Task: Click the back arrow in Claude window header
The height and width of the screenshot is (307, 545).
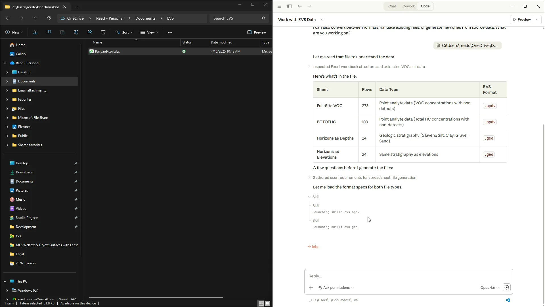Action: click(300, 6)
